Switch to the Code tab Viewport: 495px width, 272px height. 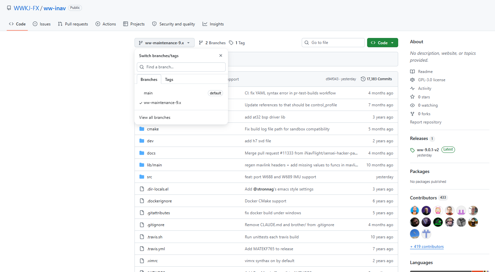(17, 24)
